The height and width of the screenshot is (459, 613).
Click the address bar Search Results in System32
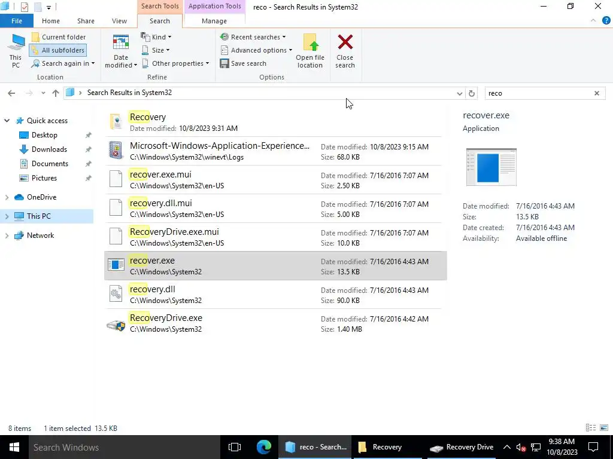tap(129, 93)
